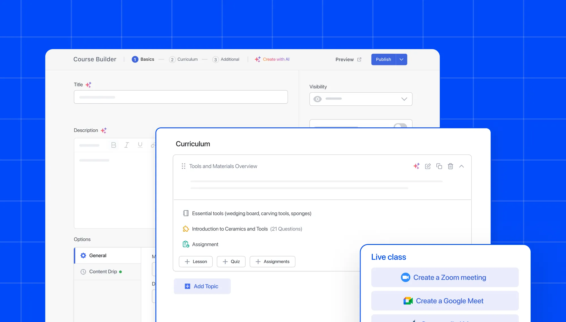Click the AI sparkle icon on Description

point(104,130)
